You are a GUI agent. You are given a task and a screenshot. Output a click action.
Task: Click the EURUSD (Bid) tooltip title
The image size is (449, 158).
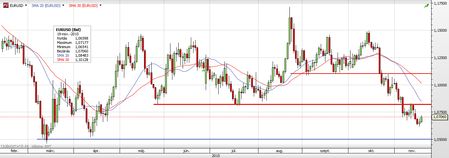coord(69,30)
